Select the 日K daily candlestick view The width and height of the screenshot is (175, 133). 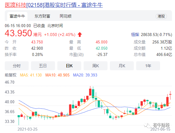pyautogui.click(x=69, y=66)
